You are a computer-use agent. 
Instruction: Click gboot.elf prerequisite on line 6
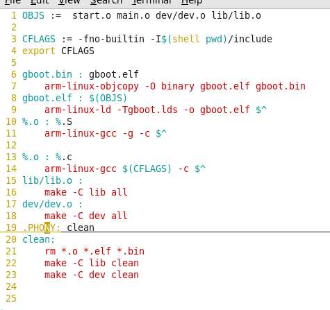[x=114, y=74]
